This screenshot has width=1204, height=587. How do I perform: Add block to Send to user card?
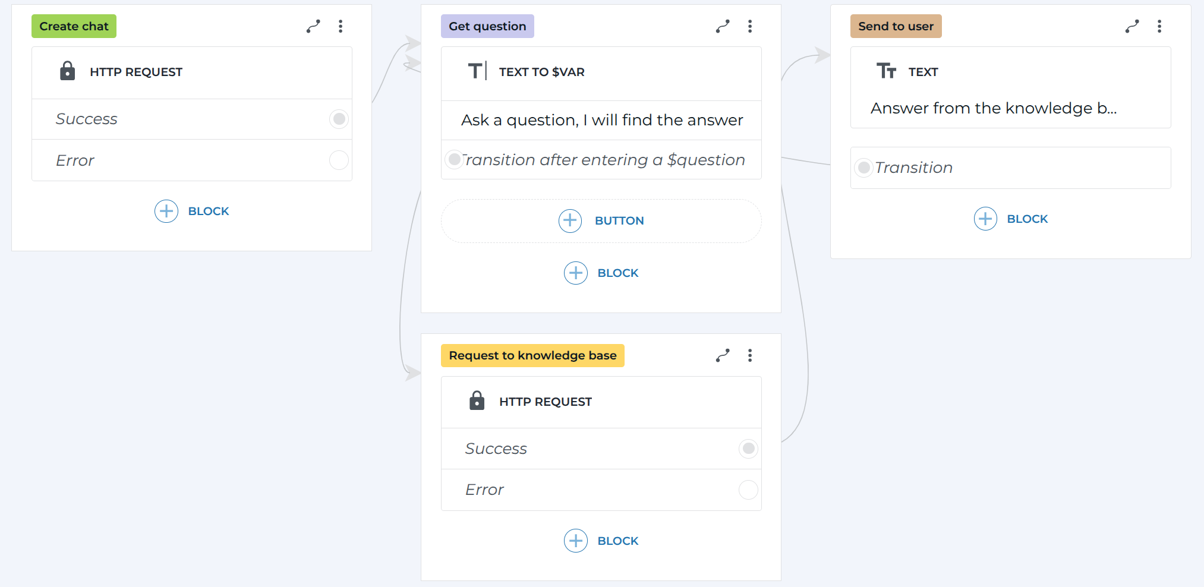(1010, 219)
